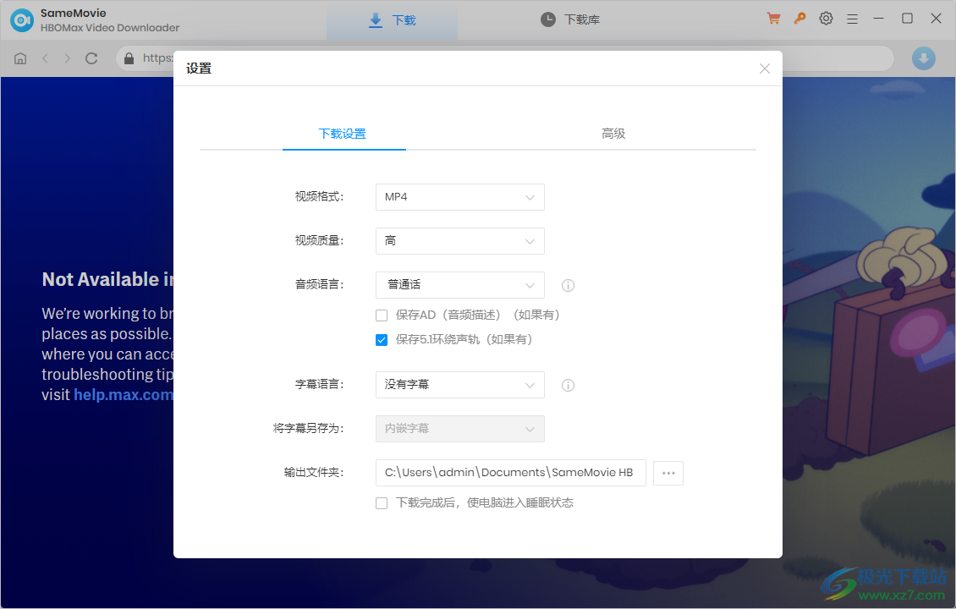Click info icon beside 音频语言
Viewport: 956px width, 609px height.
point(568,285)
